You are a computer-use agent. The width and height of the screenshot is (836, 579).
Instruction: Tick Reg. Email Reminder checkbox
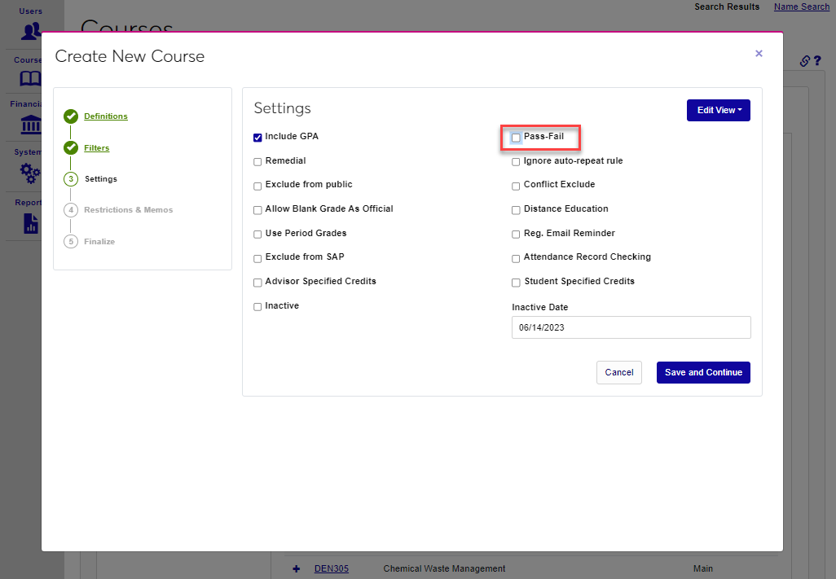point(516,235)
